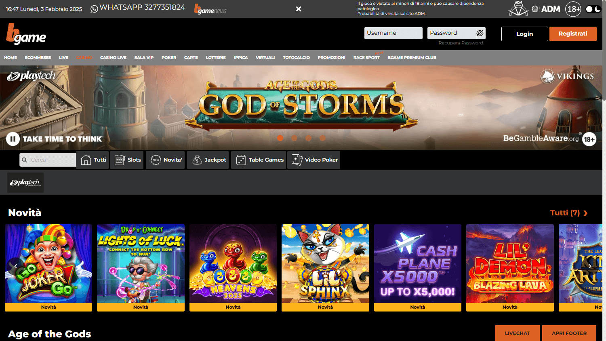Open the bgame news logo link
Viewport: 606px width, 341px height.
[x=210, y=9]
